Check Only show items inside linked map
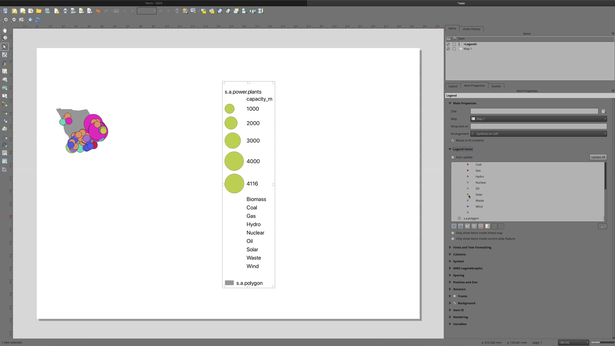This screenshot has width=615, height=346. [453, 233]
